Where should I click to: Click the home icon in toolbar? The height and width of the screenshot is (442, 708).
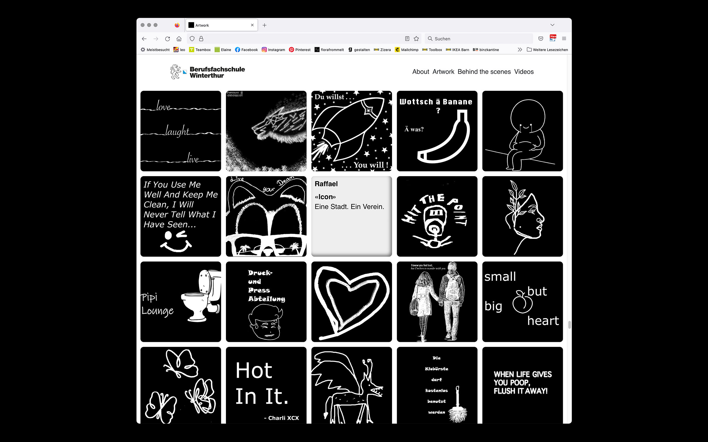coord(179,39)
